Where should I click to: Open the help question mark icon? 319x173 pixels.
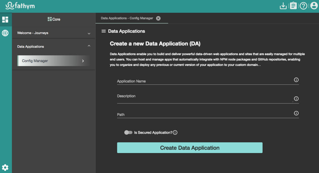303,6
